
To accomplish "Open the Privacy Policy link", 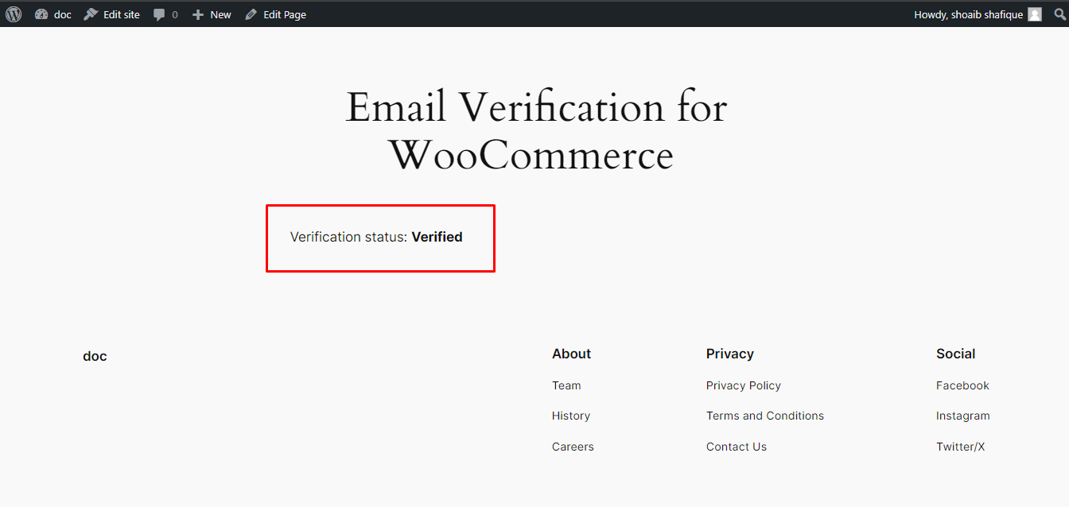I will click(x=744, y=385).
